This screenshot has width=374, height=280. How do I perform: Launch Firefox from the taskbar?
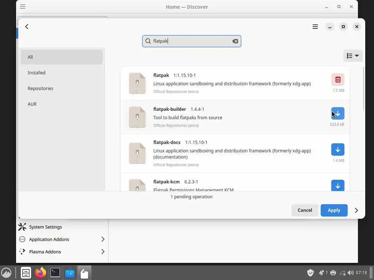[x=41, y=273]
